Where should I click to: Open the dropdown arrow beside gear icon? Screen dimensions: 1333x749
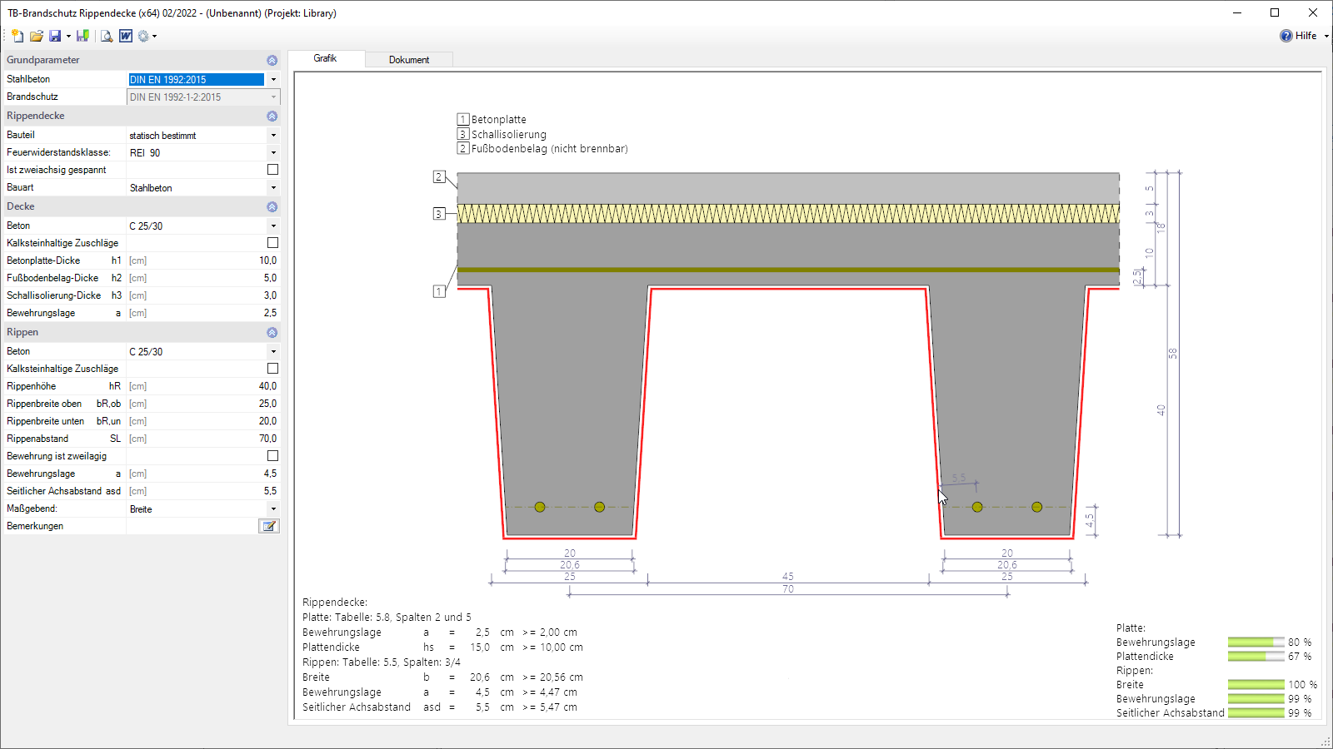coord(154,37)
